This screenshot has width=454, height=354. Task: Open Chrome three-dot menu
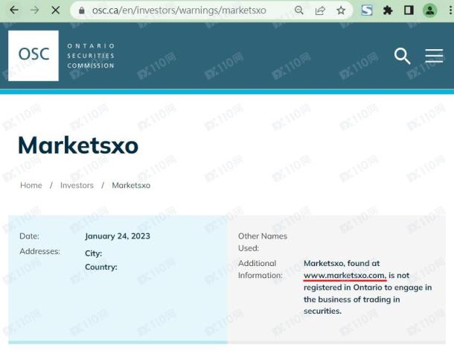pos(450,10)
